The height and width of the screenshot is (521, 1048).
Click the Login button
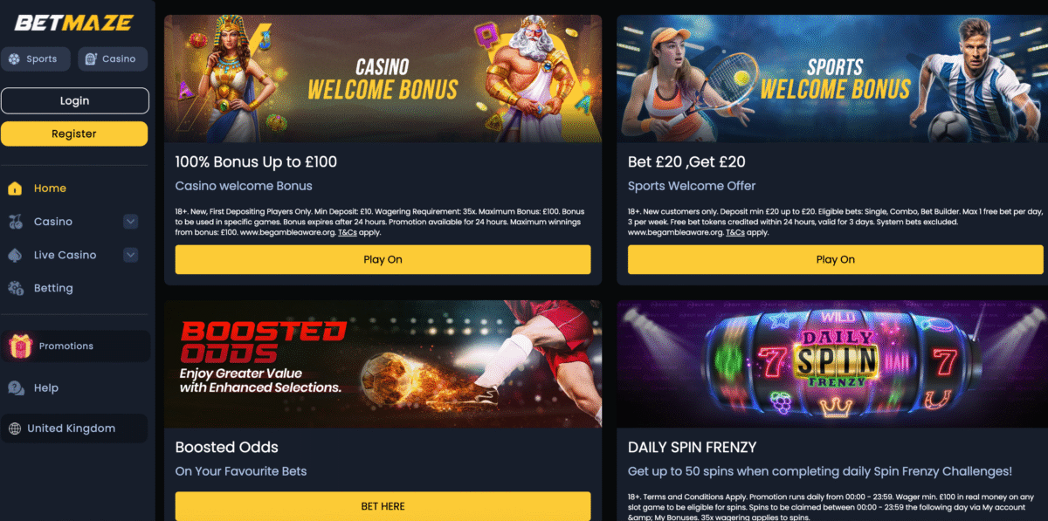click(74, 100)
